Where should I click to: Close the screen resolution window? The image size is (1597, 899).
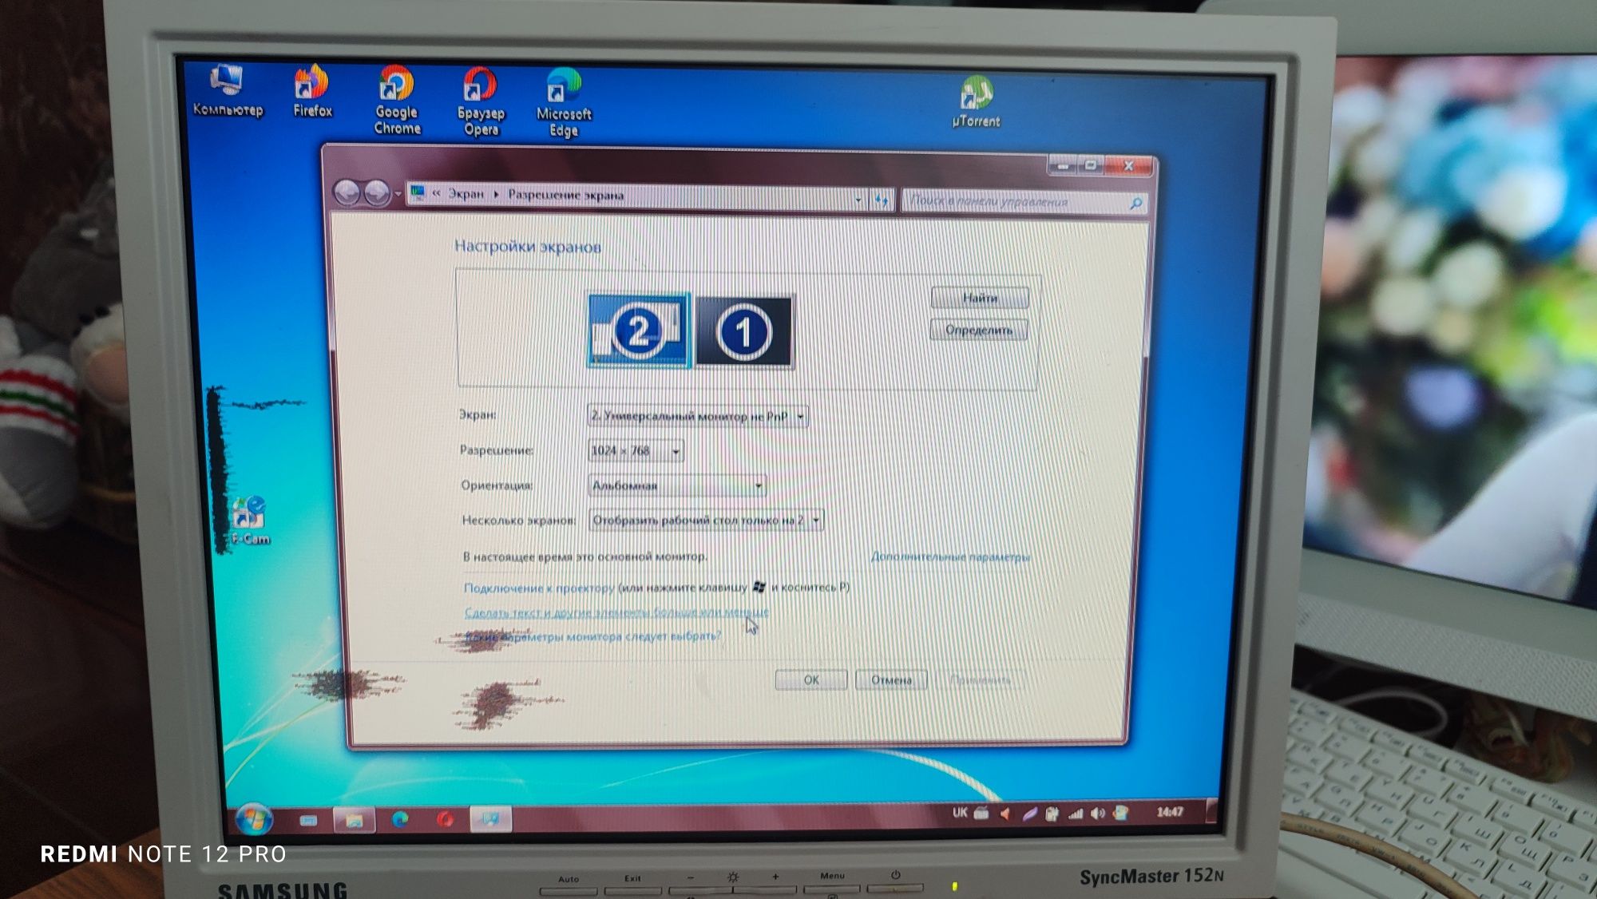(x=1128, y=166)
